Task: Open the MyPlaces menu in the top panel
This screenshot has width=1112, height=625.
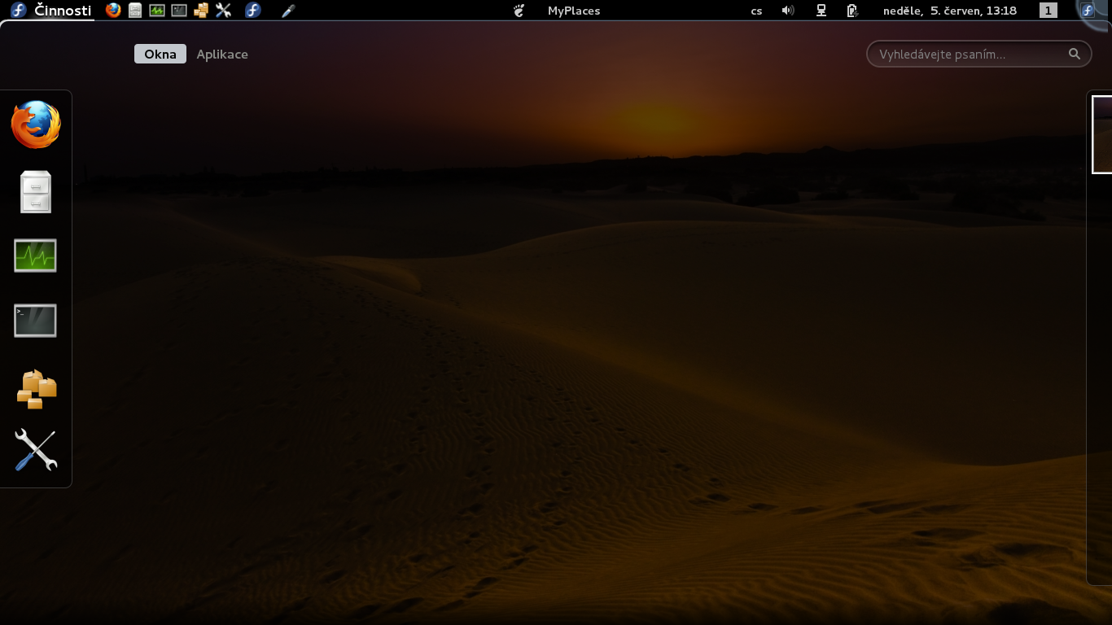Action: tap(574, 11)
